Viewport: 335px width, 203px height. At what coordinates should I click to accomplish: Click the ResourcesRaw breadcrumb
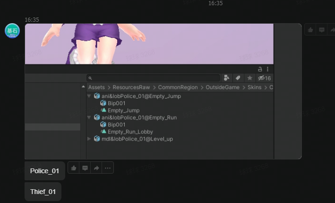(x=131, y=87)
